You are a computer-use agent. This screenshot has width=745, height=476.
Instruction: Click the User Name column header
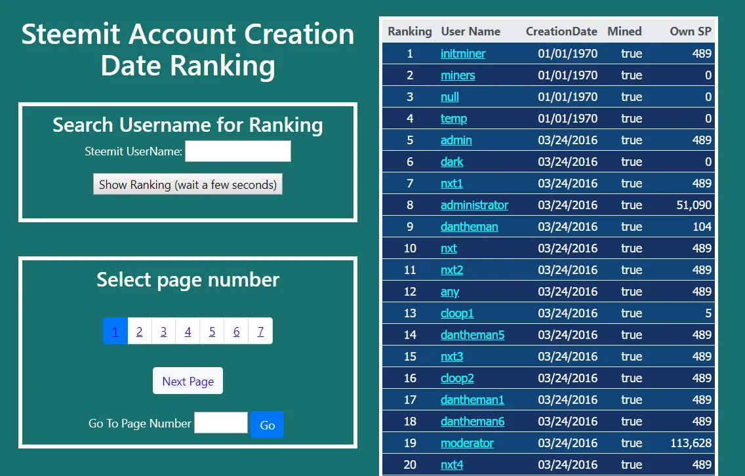pyautogui.click(x=470, y=31)
